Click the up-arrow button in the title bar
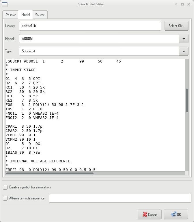The image size is (194, 222). pyautogui.click(x=176, y=4)
